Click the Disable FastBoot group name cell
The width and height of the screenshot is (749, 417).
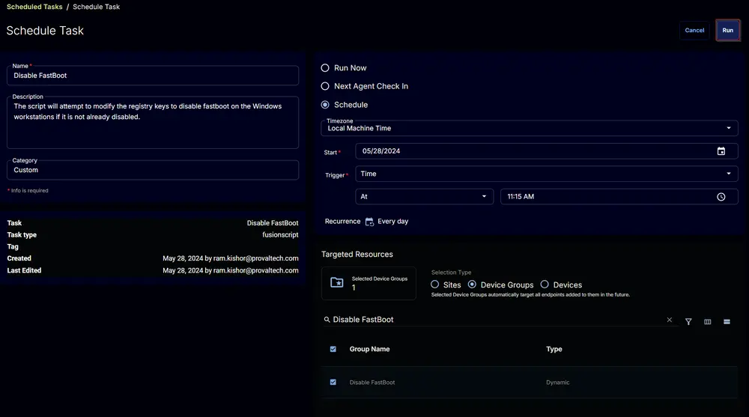372,383
